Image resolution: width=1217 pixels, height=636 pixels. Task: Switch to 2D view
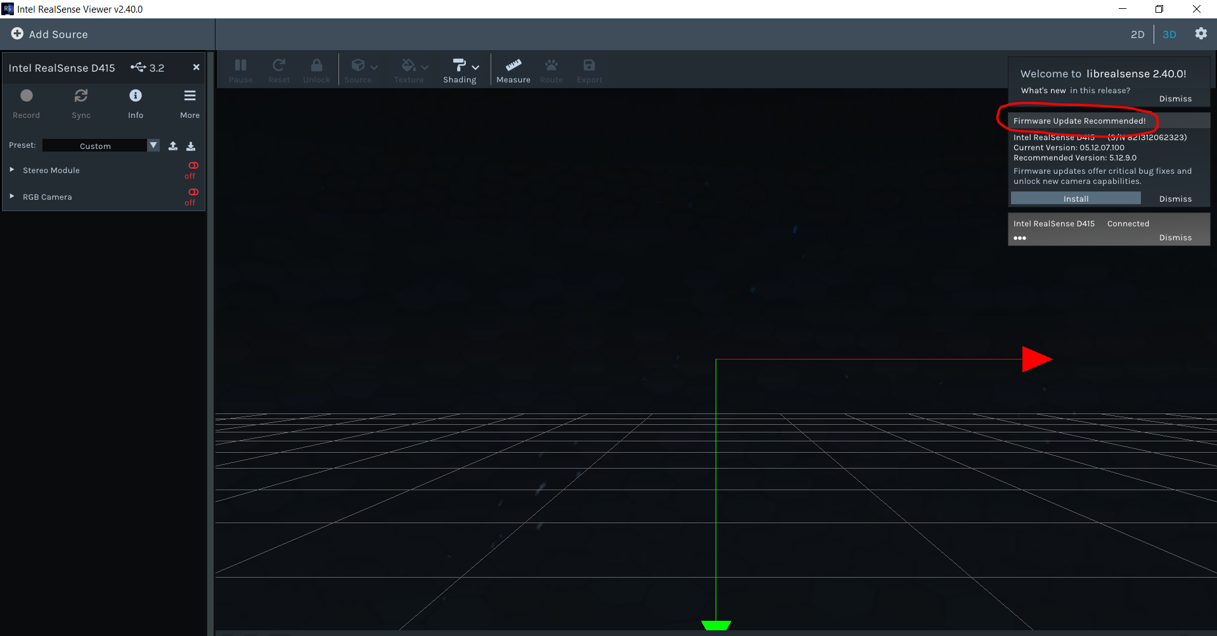pyautogui.click(x=1138, y=34)
